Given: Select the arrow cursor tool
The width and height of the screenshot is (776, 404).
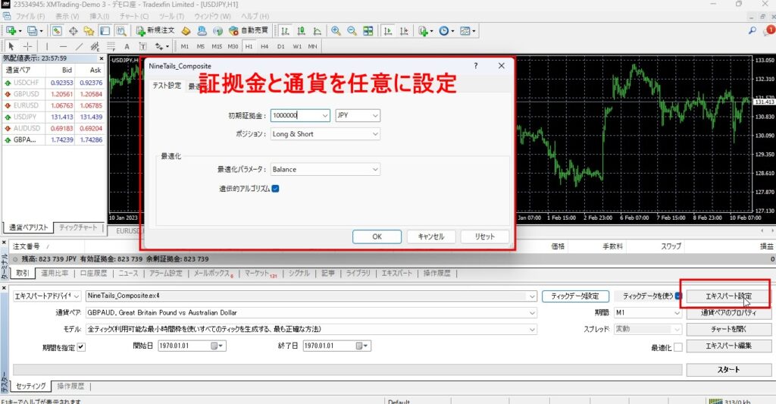Looking at the screenshot, I should click(x=11, y=46).
